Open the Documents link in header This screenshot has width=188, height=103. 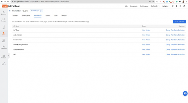click(134, 6)
